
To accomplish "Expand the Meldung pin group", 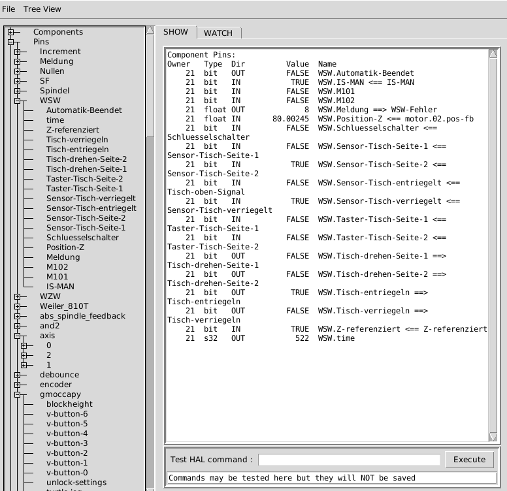I will [x=17, y=61].
